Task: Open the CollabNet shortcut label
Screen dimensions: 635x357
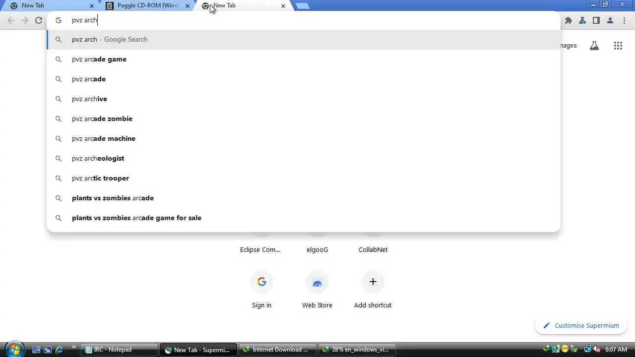Action: click(373, 249)
